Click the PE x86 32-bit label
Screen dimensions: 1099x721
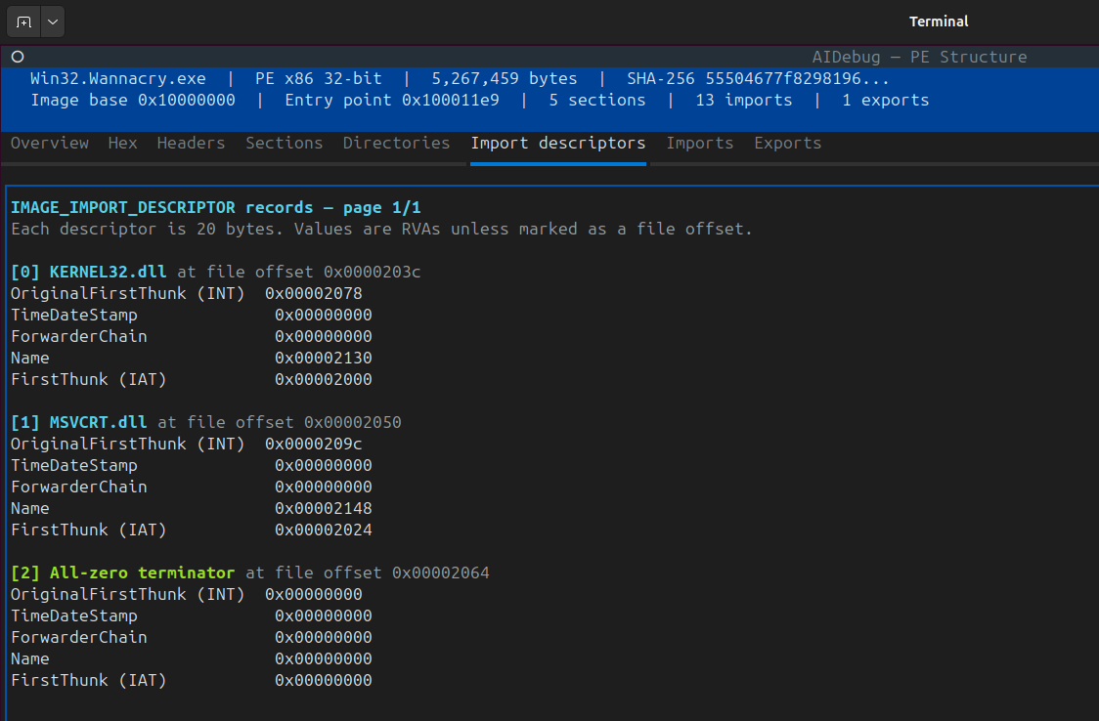318,78
